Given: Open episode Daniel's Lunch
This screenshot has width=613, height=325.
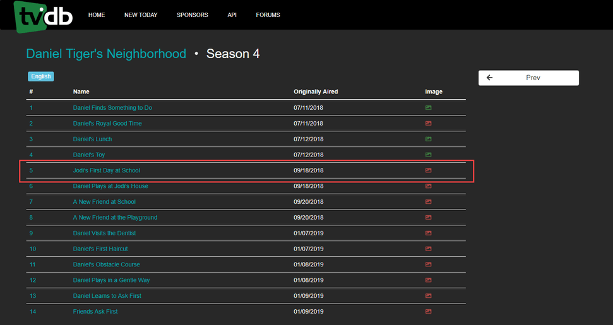Looking at the screenshot, I should point(92,139).
